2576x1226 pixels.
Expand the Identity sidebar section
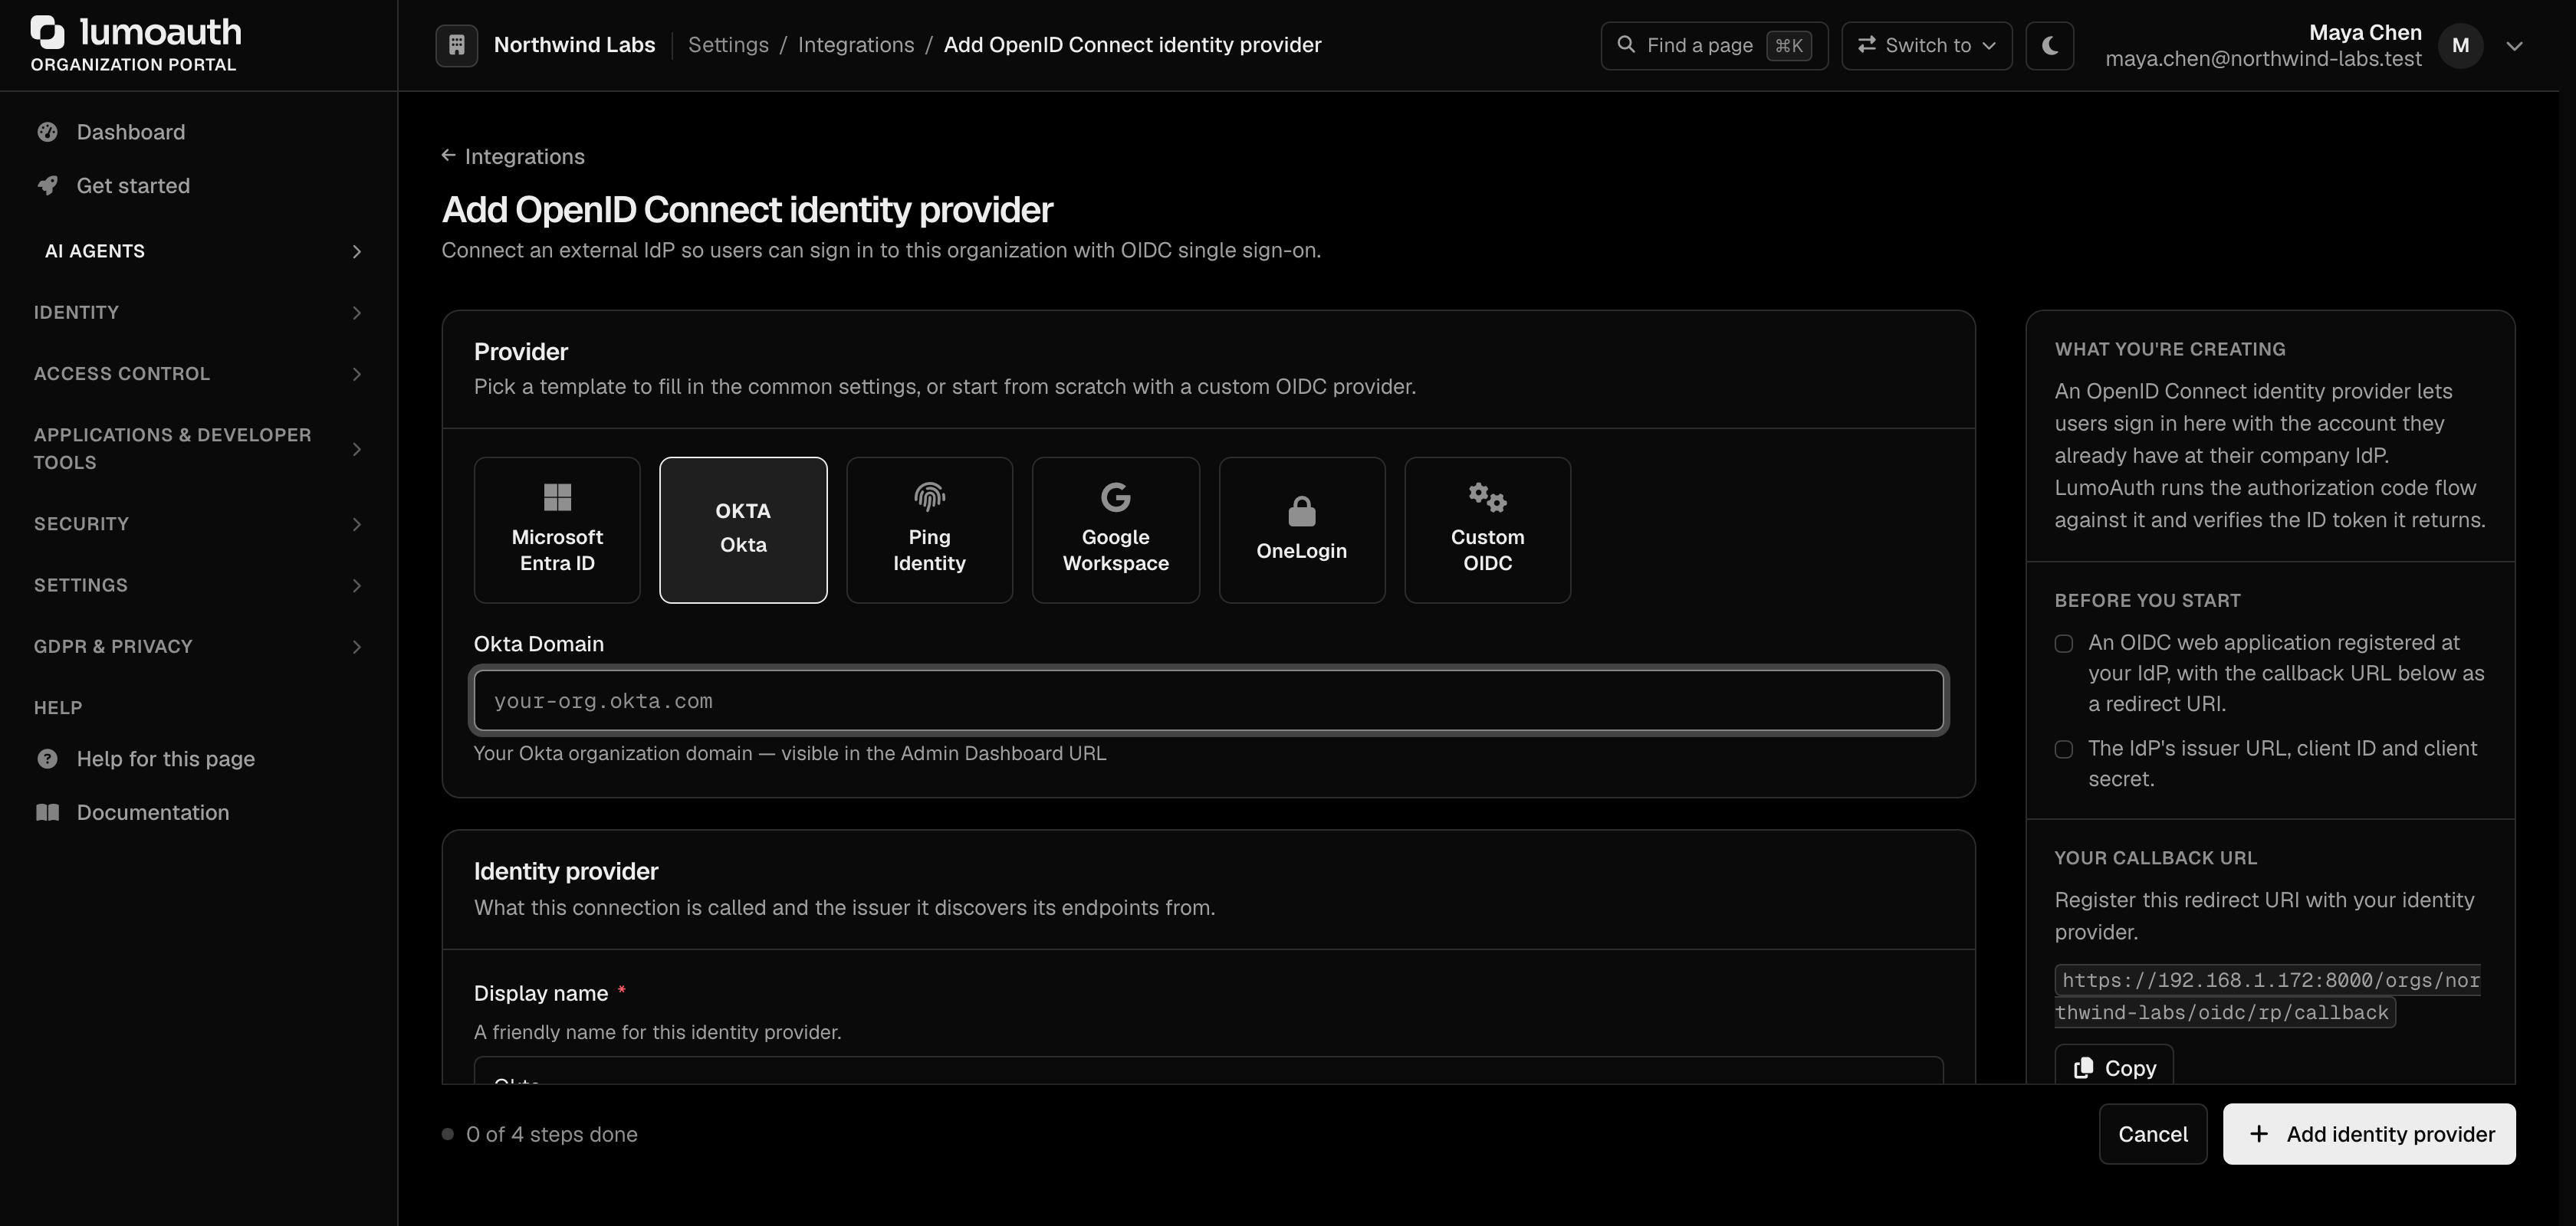[198, 313]
